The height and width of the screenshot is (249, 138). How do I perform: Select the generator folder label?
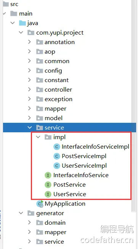50,213
